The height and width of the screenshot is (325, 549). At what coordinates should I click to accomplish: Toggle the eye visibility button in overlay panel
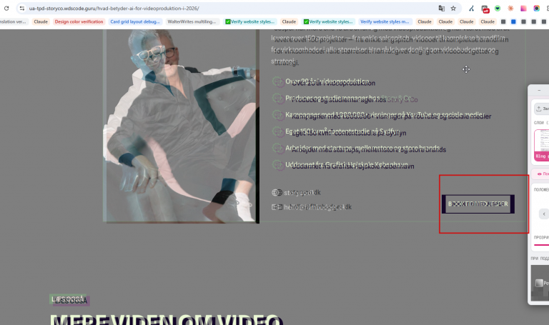click(539, 174)
